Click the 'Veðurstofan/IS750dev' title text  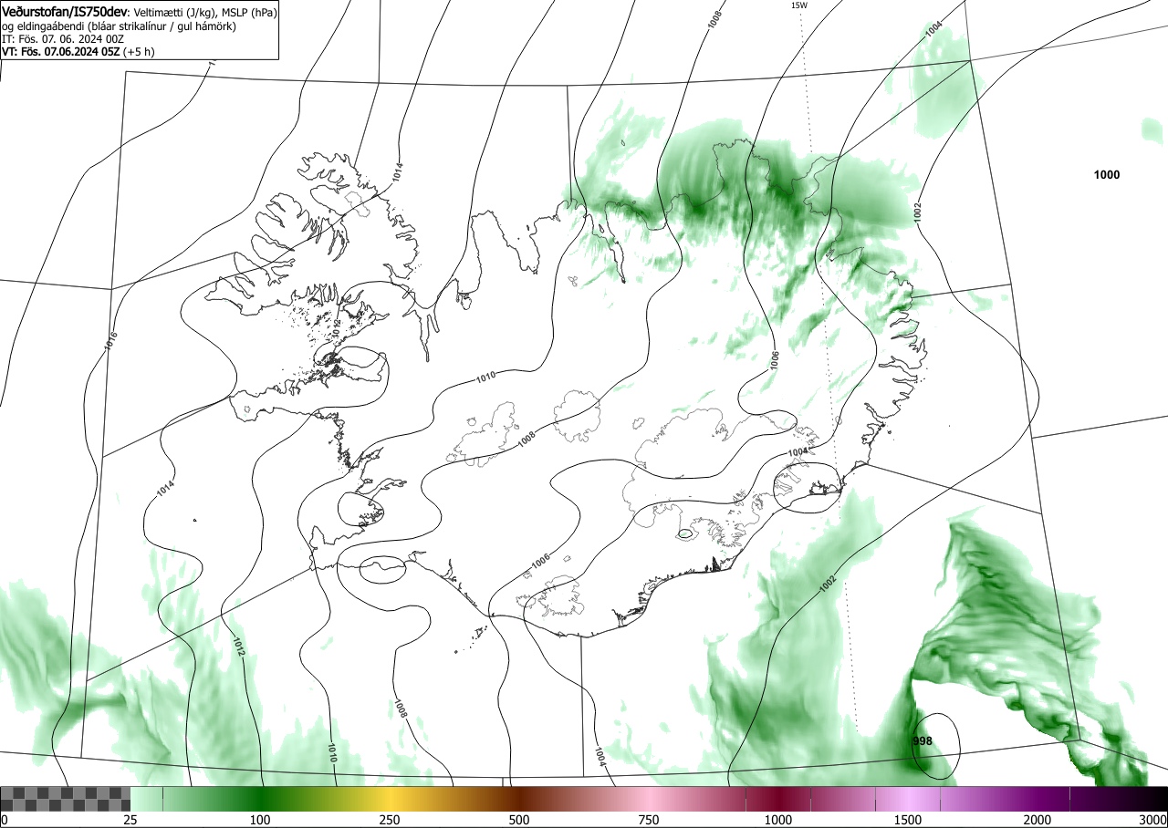click(x=65, y=12)
